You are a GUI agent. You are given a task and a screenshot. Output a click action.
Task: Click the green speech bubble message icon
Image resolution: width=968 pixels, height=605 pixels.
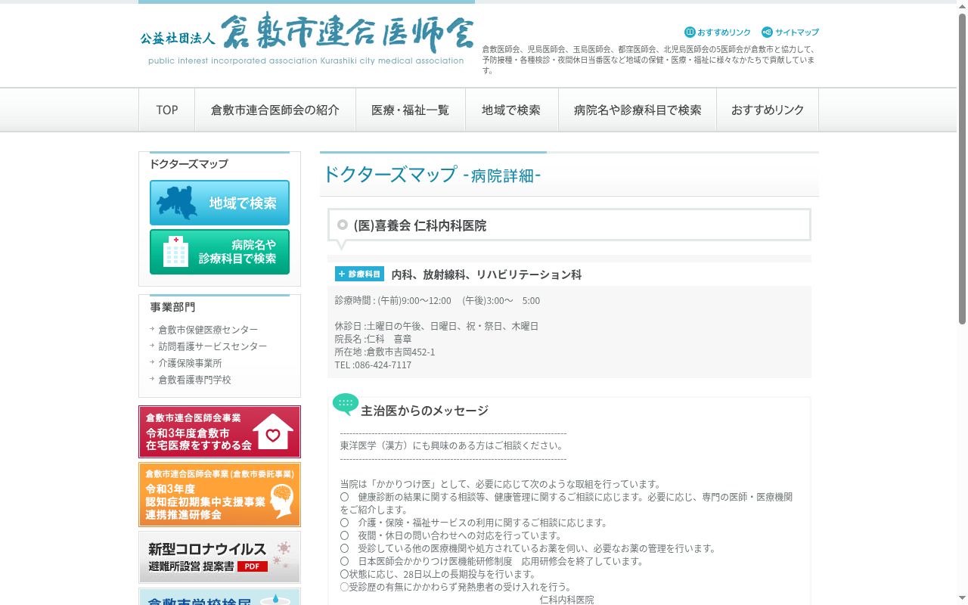click(346, 405)
